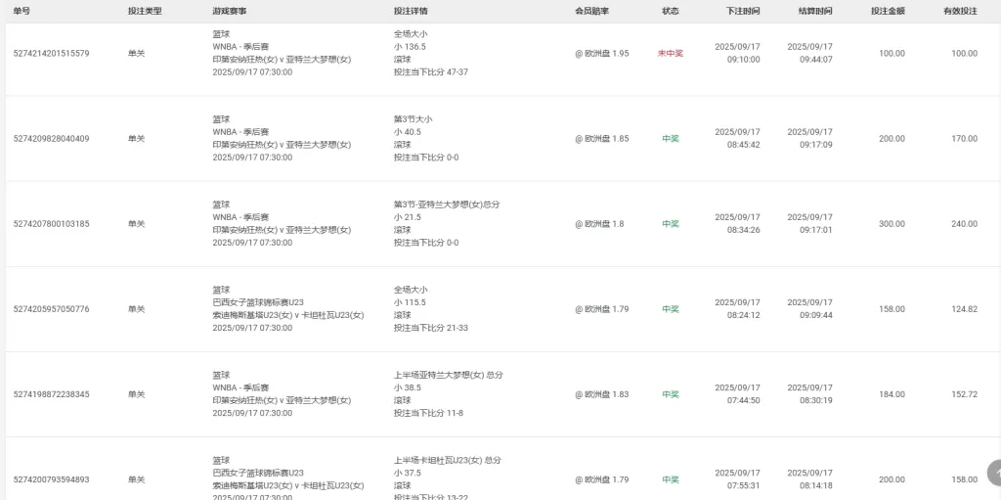Click the 投注详情 column header
The height and width of the screenshot is (500, 1001).
[411, 11]
